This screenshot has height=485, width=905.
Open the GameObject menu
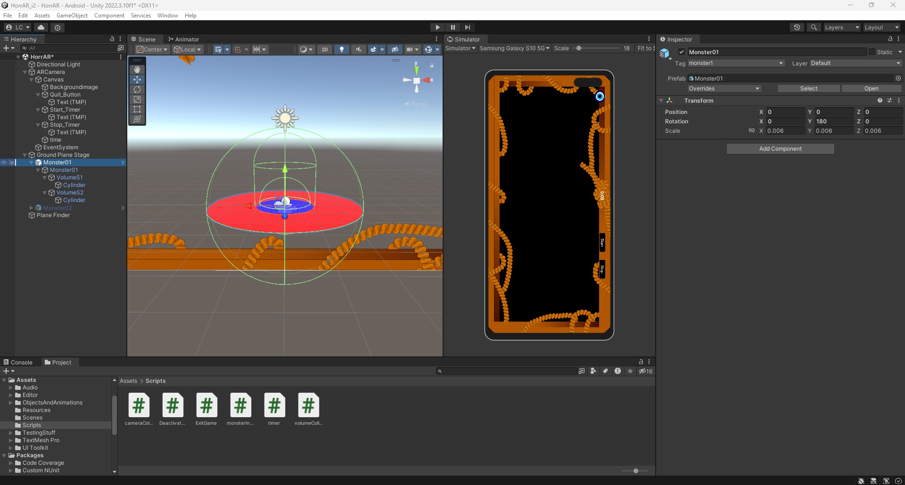point(72,16)
